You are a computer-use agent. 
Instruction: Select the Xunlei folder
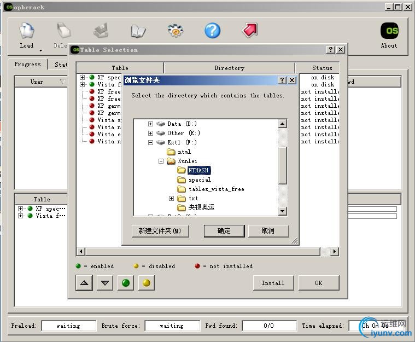[188, 161]
